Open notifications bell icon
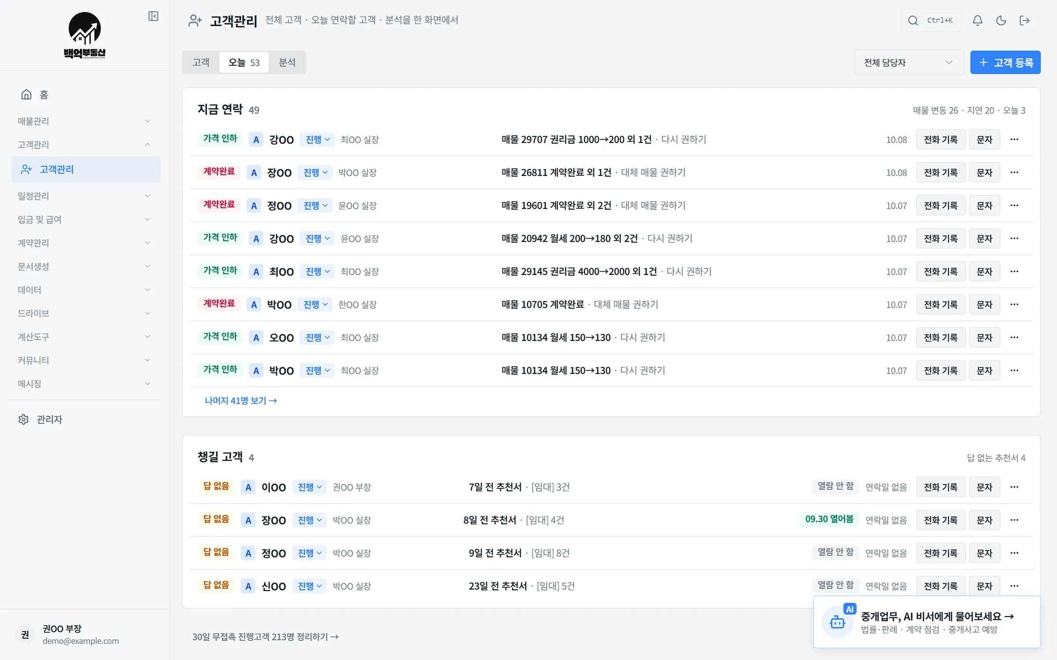The width and height of the screenshot is (1057, 660). point(977,20)
